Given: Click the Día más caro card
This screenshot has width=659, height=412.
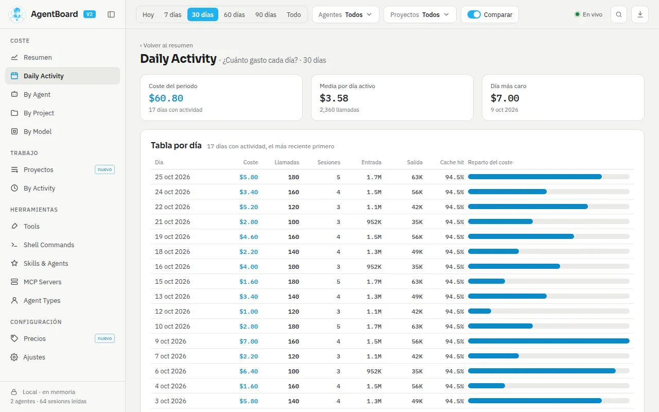Looking at the screenshot, I should click(x=563, y=98).
